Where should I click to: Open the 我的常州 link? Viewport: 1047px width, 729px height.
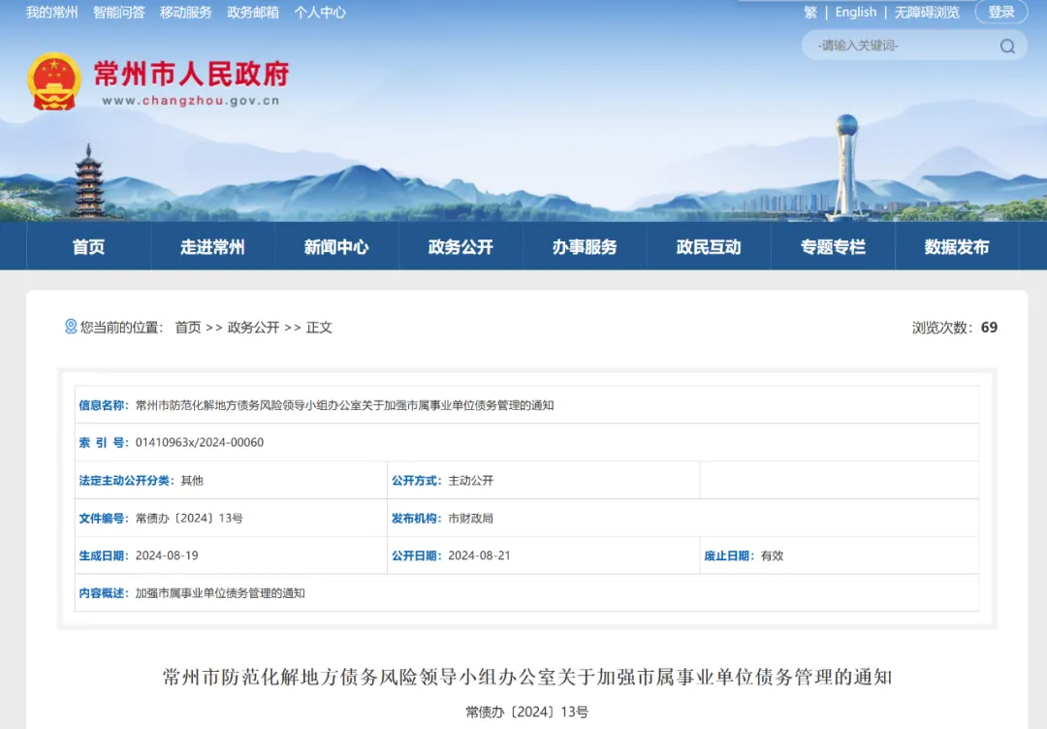point(52,13)
